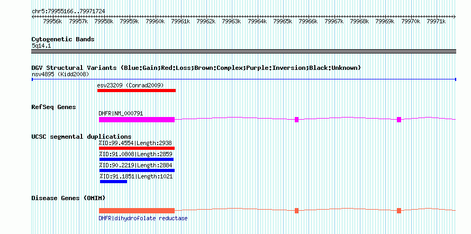Click the UCSC segmental duplications track title

pos(81,137)
